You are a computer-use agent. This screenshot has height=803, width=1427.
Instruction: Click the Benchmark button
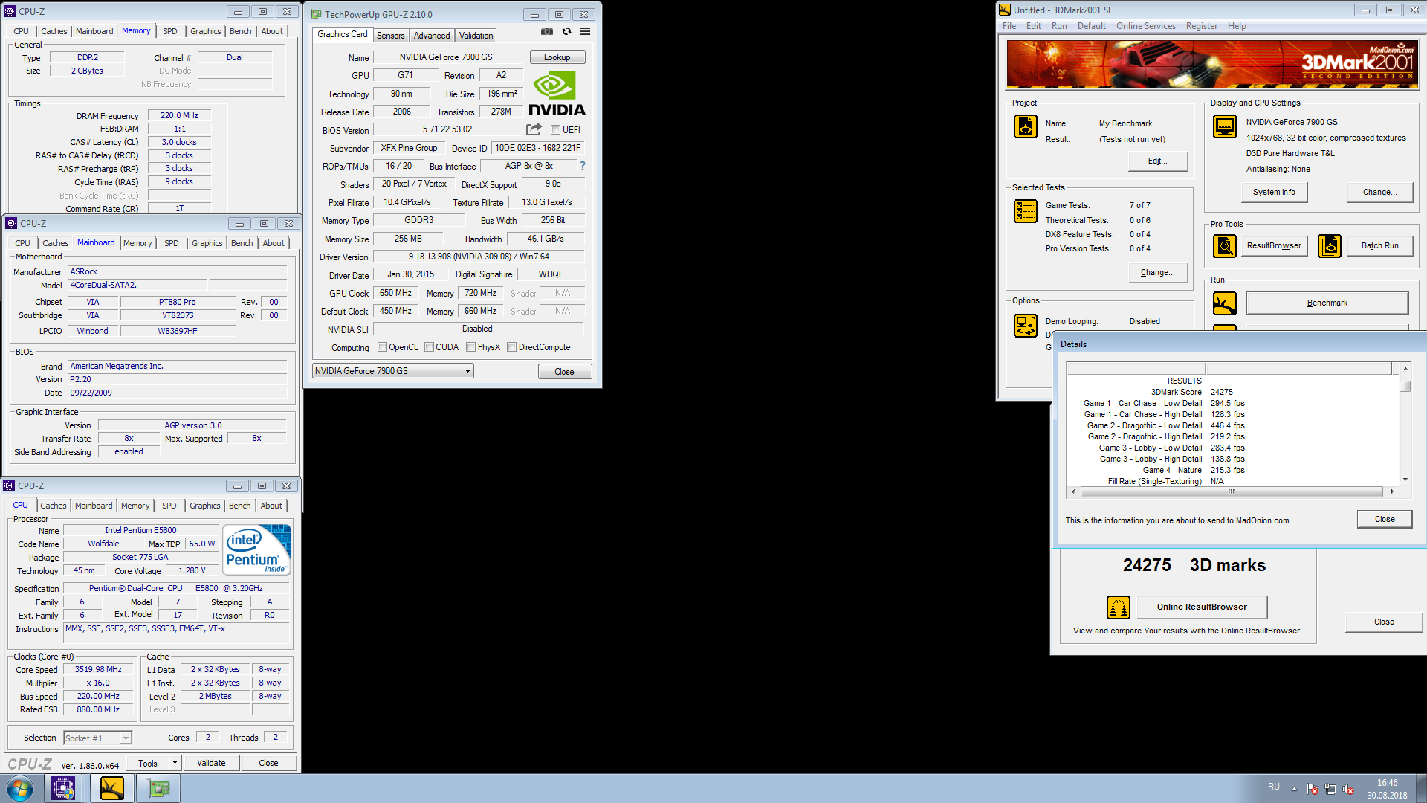tap(1327, 303)
